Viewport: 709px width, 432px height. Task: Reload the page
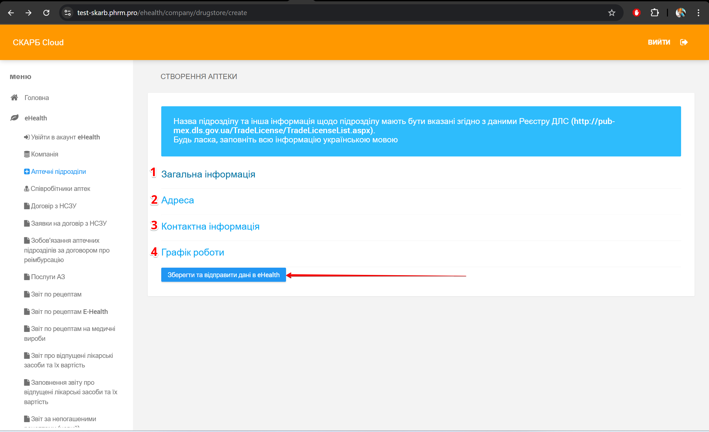46,13
